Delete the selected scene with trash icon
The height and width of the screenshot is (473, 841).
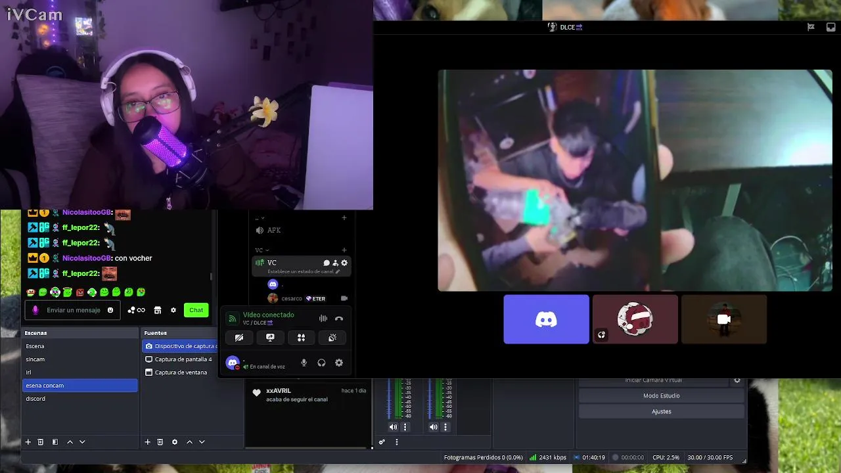point(40,442)
